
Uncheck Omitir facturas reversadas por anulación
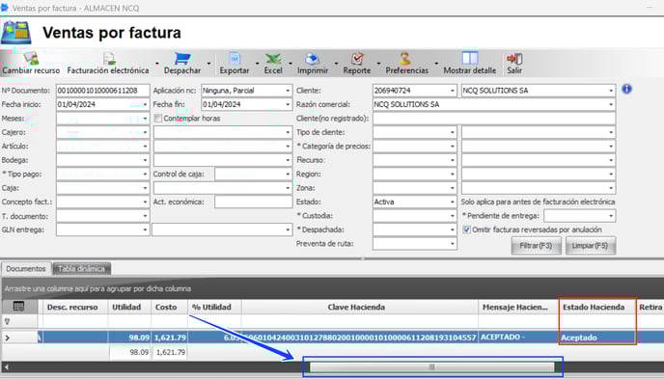466,230
